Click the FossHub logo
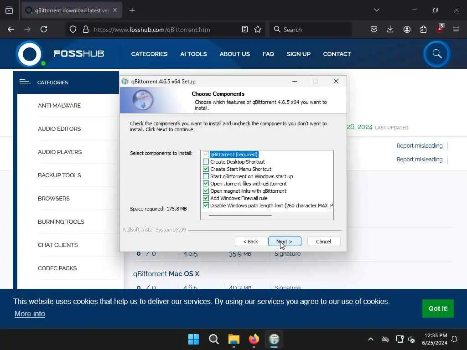The width and height of the screenshot is (467, 350). click(x=61, y=54)
